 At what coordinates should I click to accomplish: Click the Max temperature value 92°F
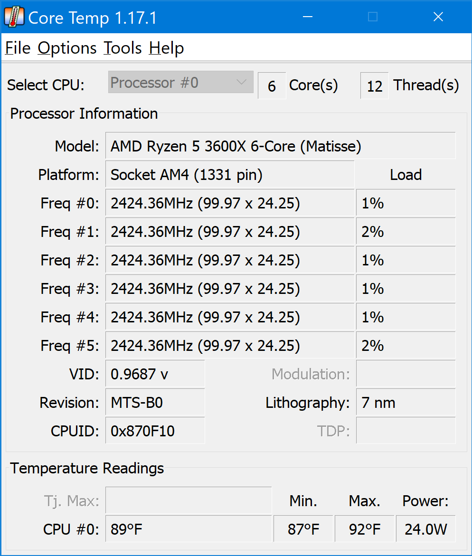364,529
